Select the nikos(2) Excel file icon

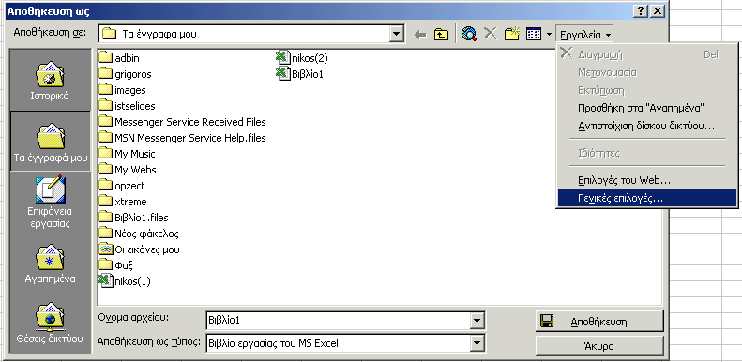283,58
